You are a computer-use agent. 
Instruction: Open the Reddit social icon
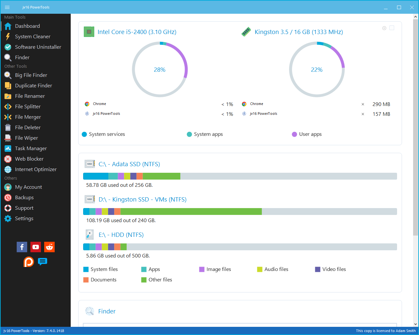(x=49, y=247)
